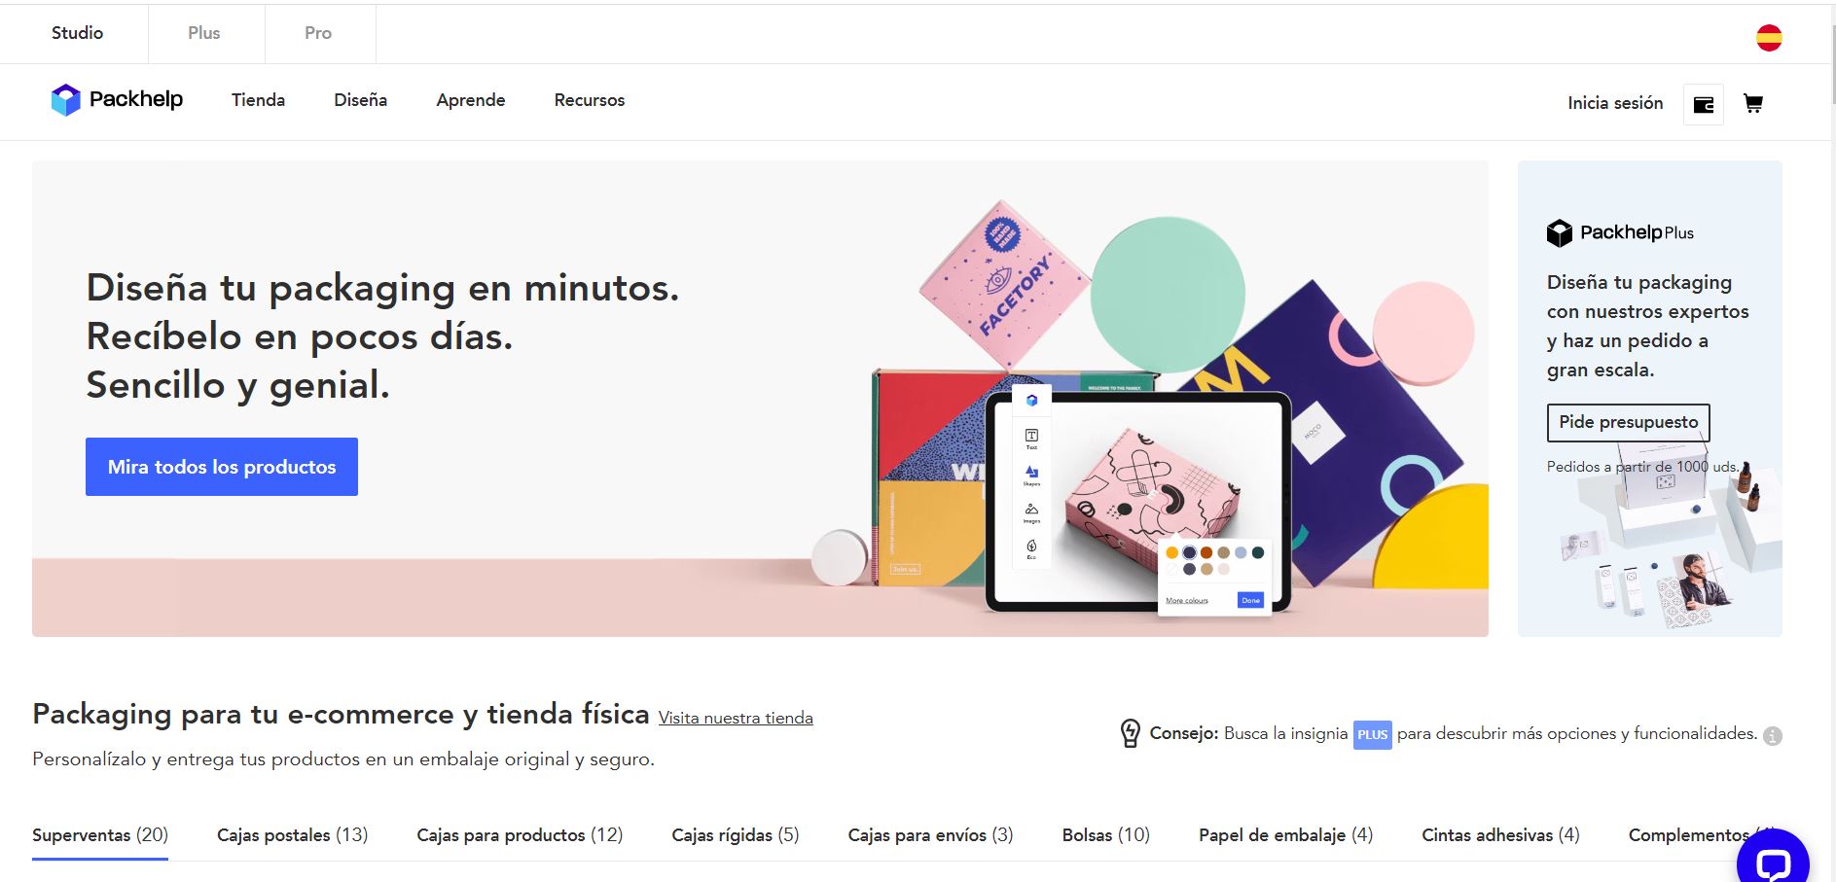Image resolution: width=1836 pixels, height=882 pixels.
Task: Click the Packhelp logo
Action: point(117,99)
